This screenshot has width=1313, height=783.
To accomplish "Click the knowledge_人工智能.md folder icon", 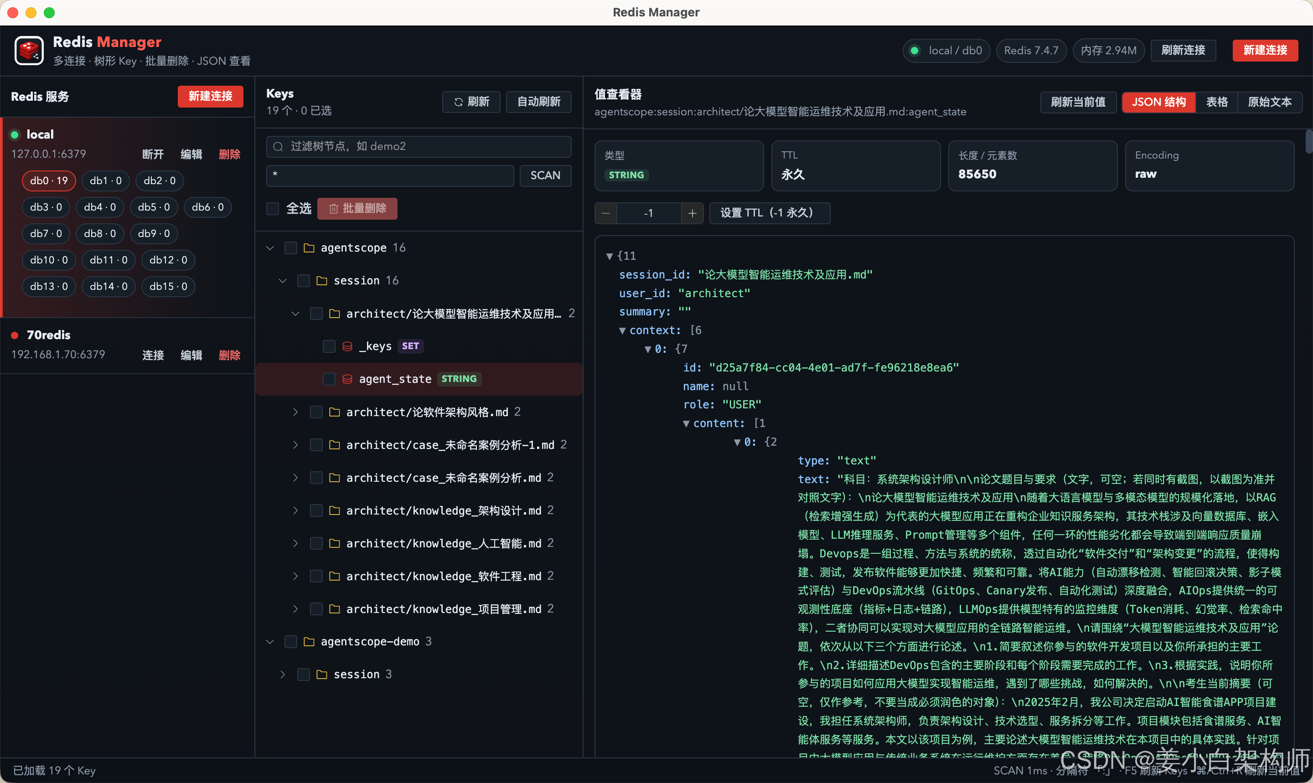I will (335, 543).
